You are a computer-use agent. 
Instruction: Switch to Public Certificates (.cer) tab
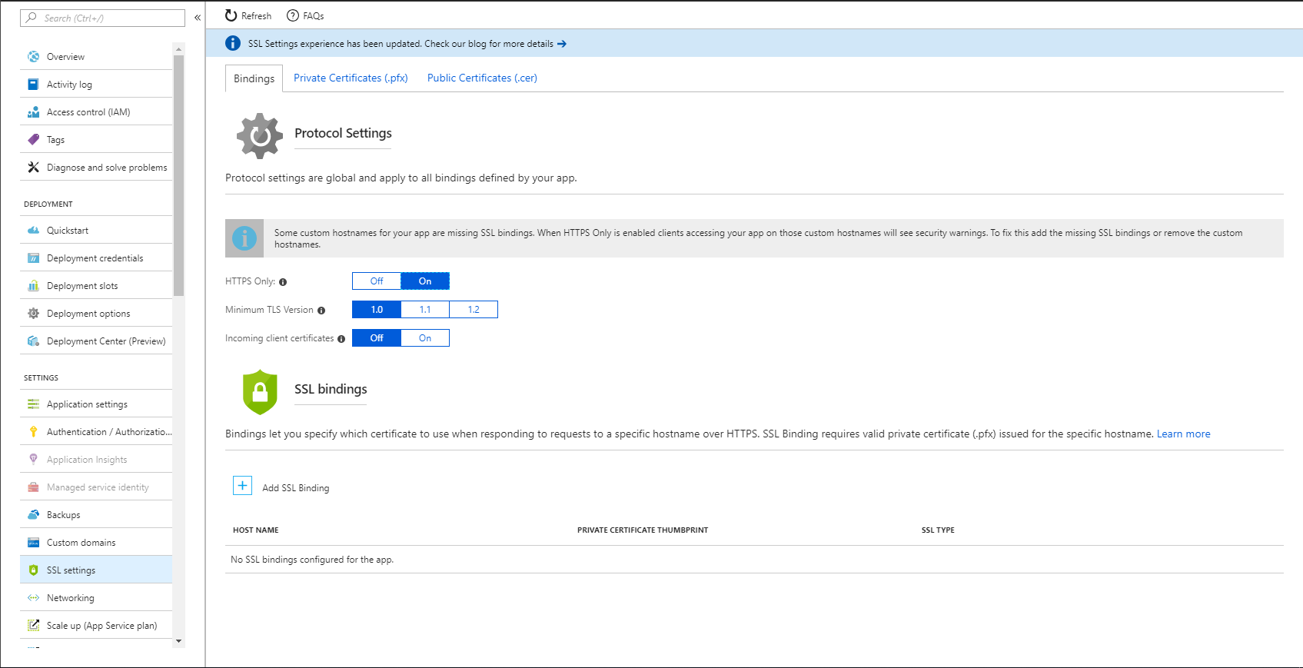point(482,78)
